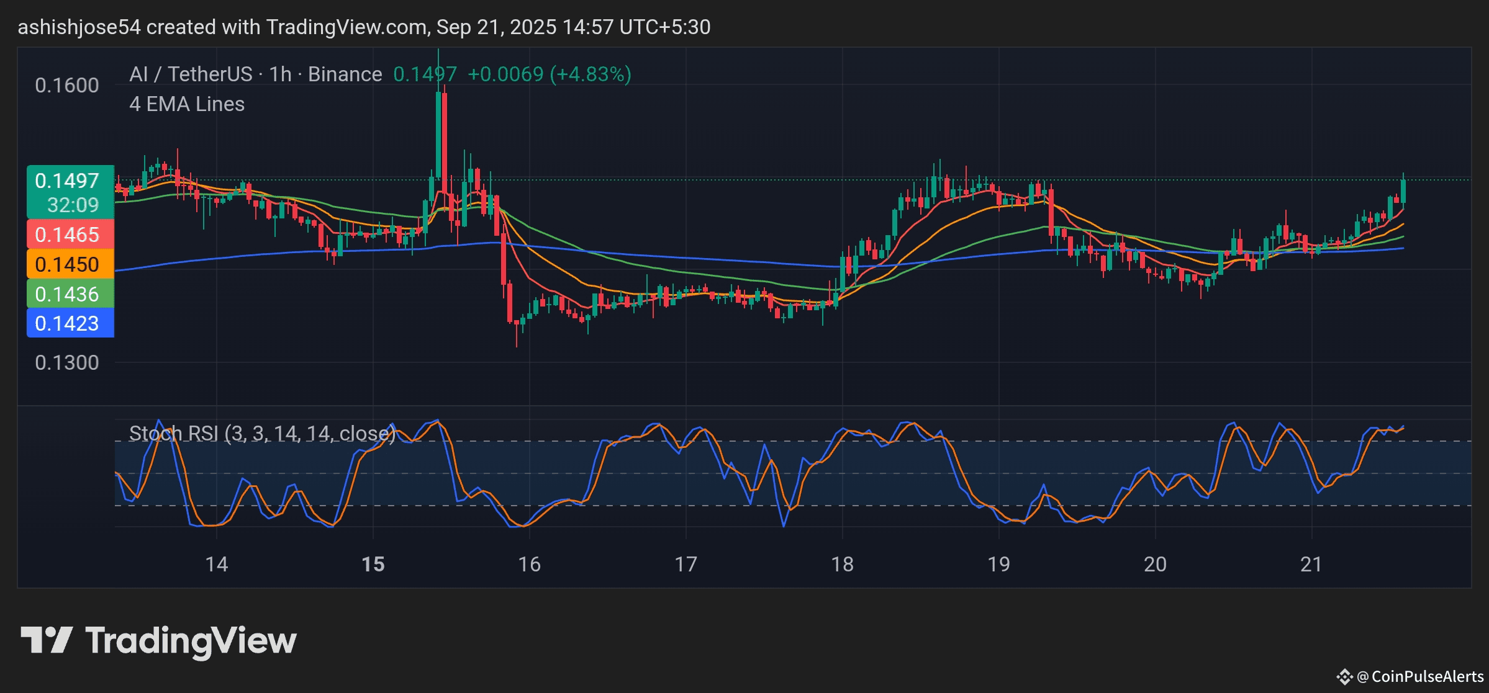
Task: Click date 21 on the time axis
Action: coord(1311,564)
